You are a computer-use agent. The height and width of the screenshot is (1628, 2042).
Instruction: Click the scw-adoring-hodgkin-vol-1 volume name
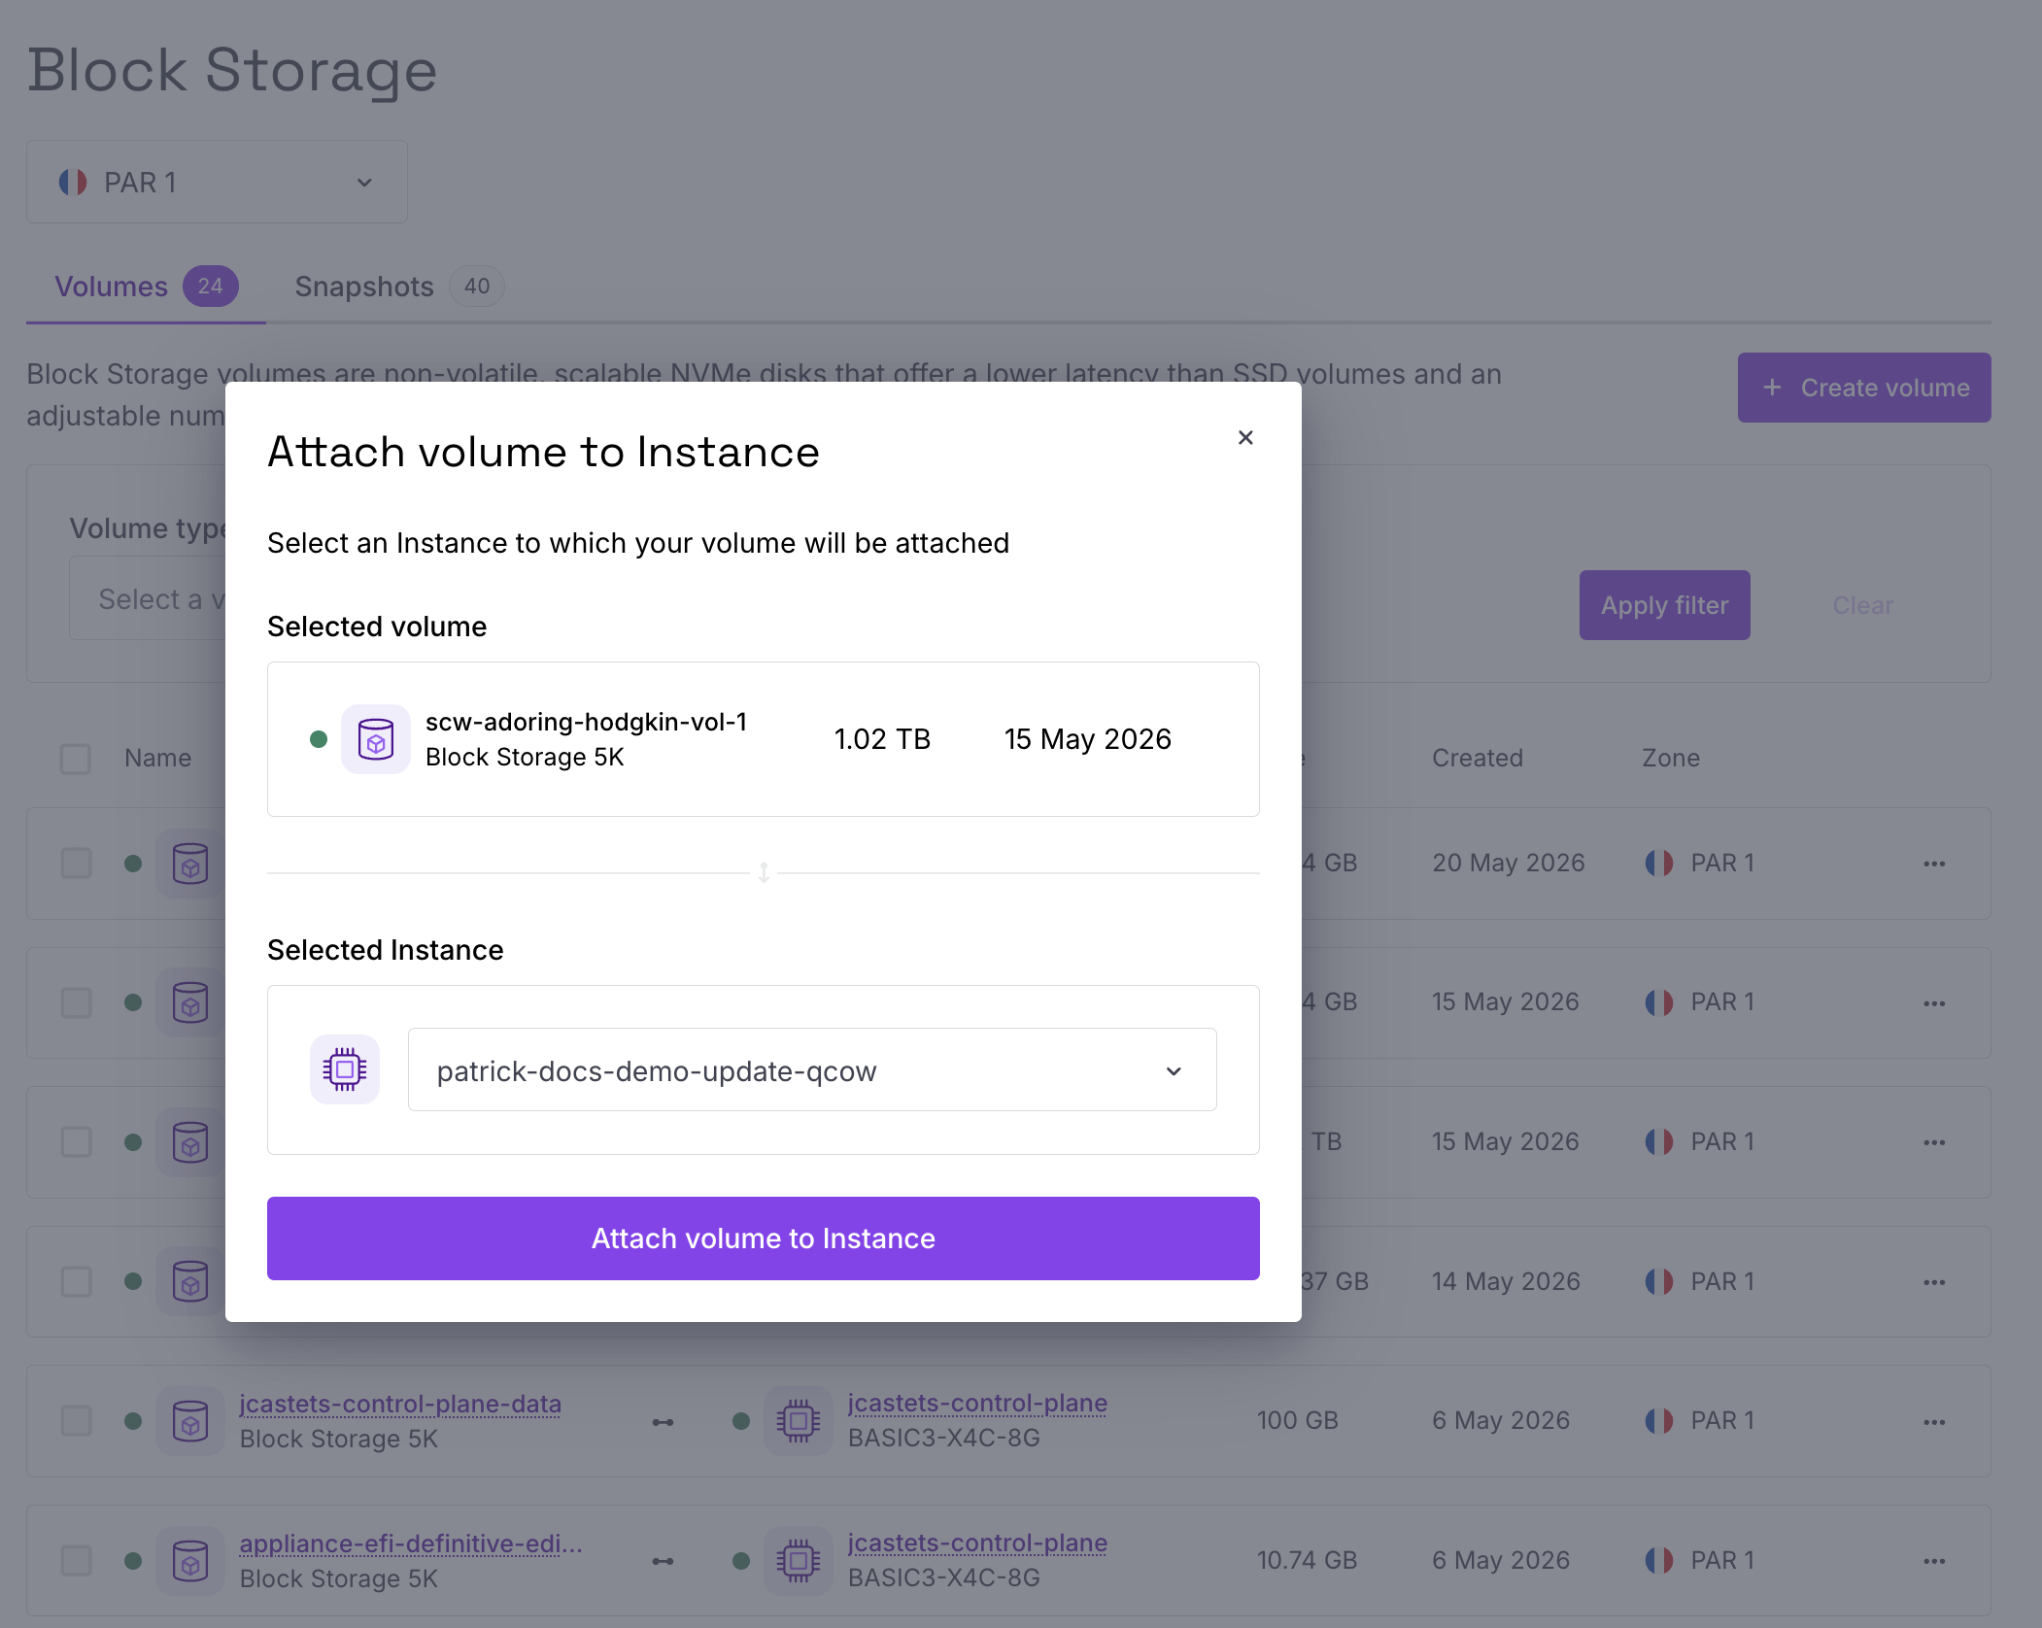click(587, 722)
